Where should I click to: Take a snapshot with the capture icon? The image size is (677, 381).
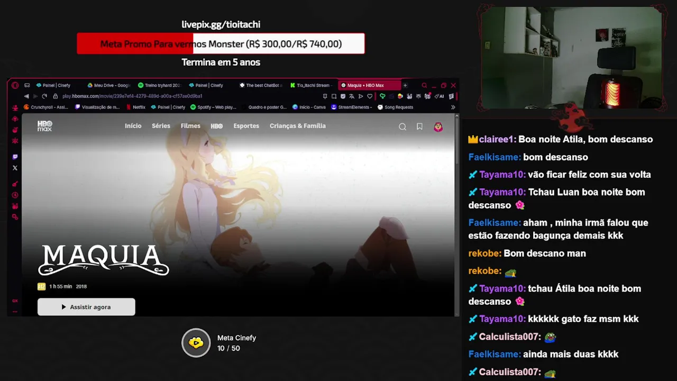[334, 96]
